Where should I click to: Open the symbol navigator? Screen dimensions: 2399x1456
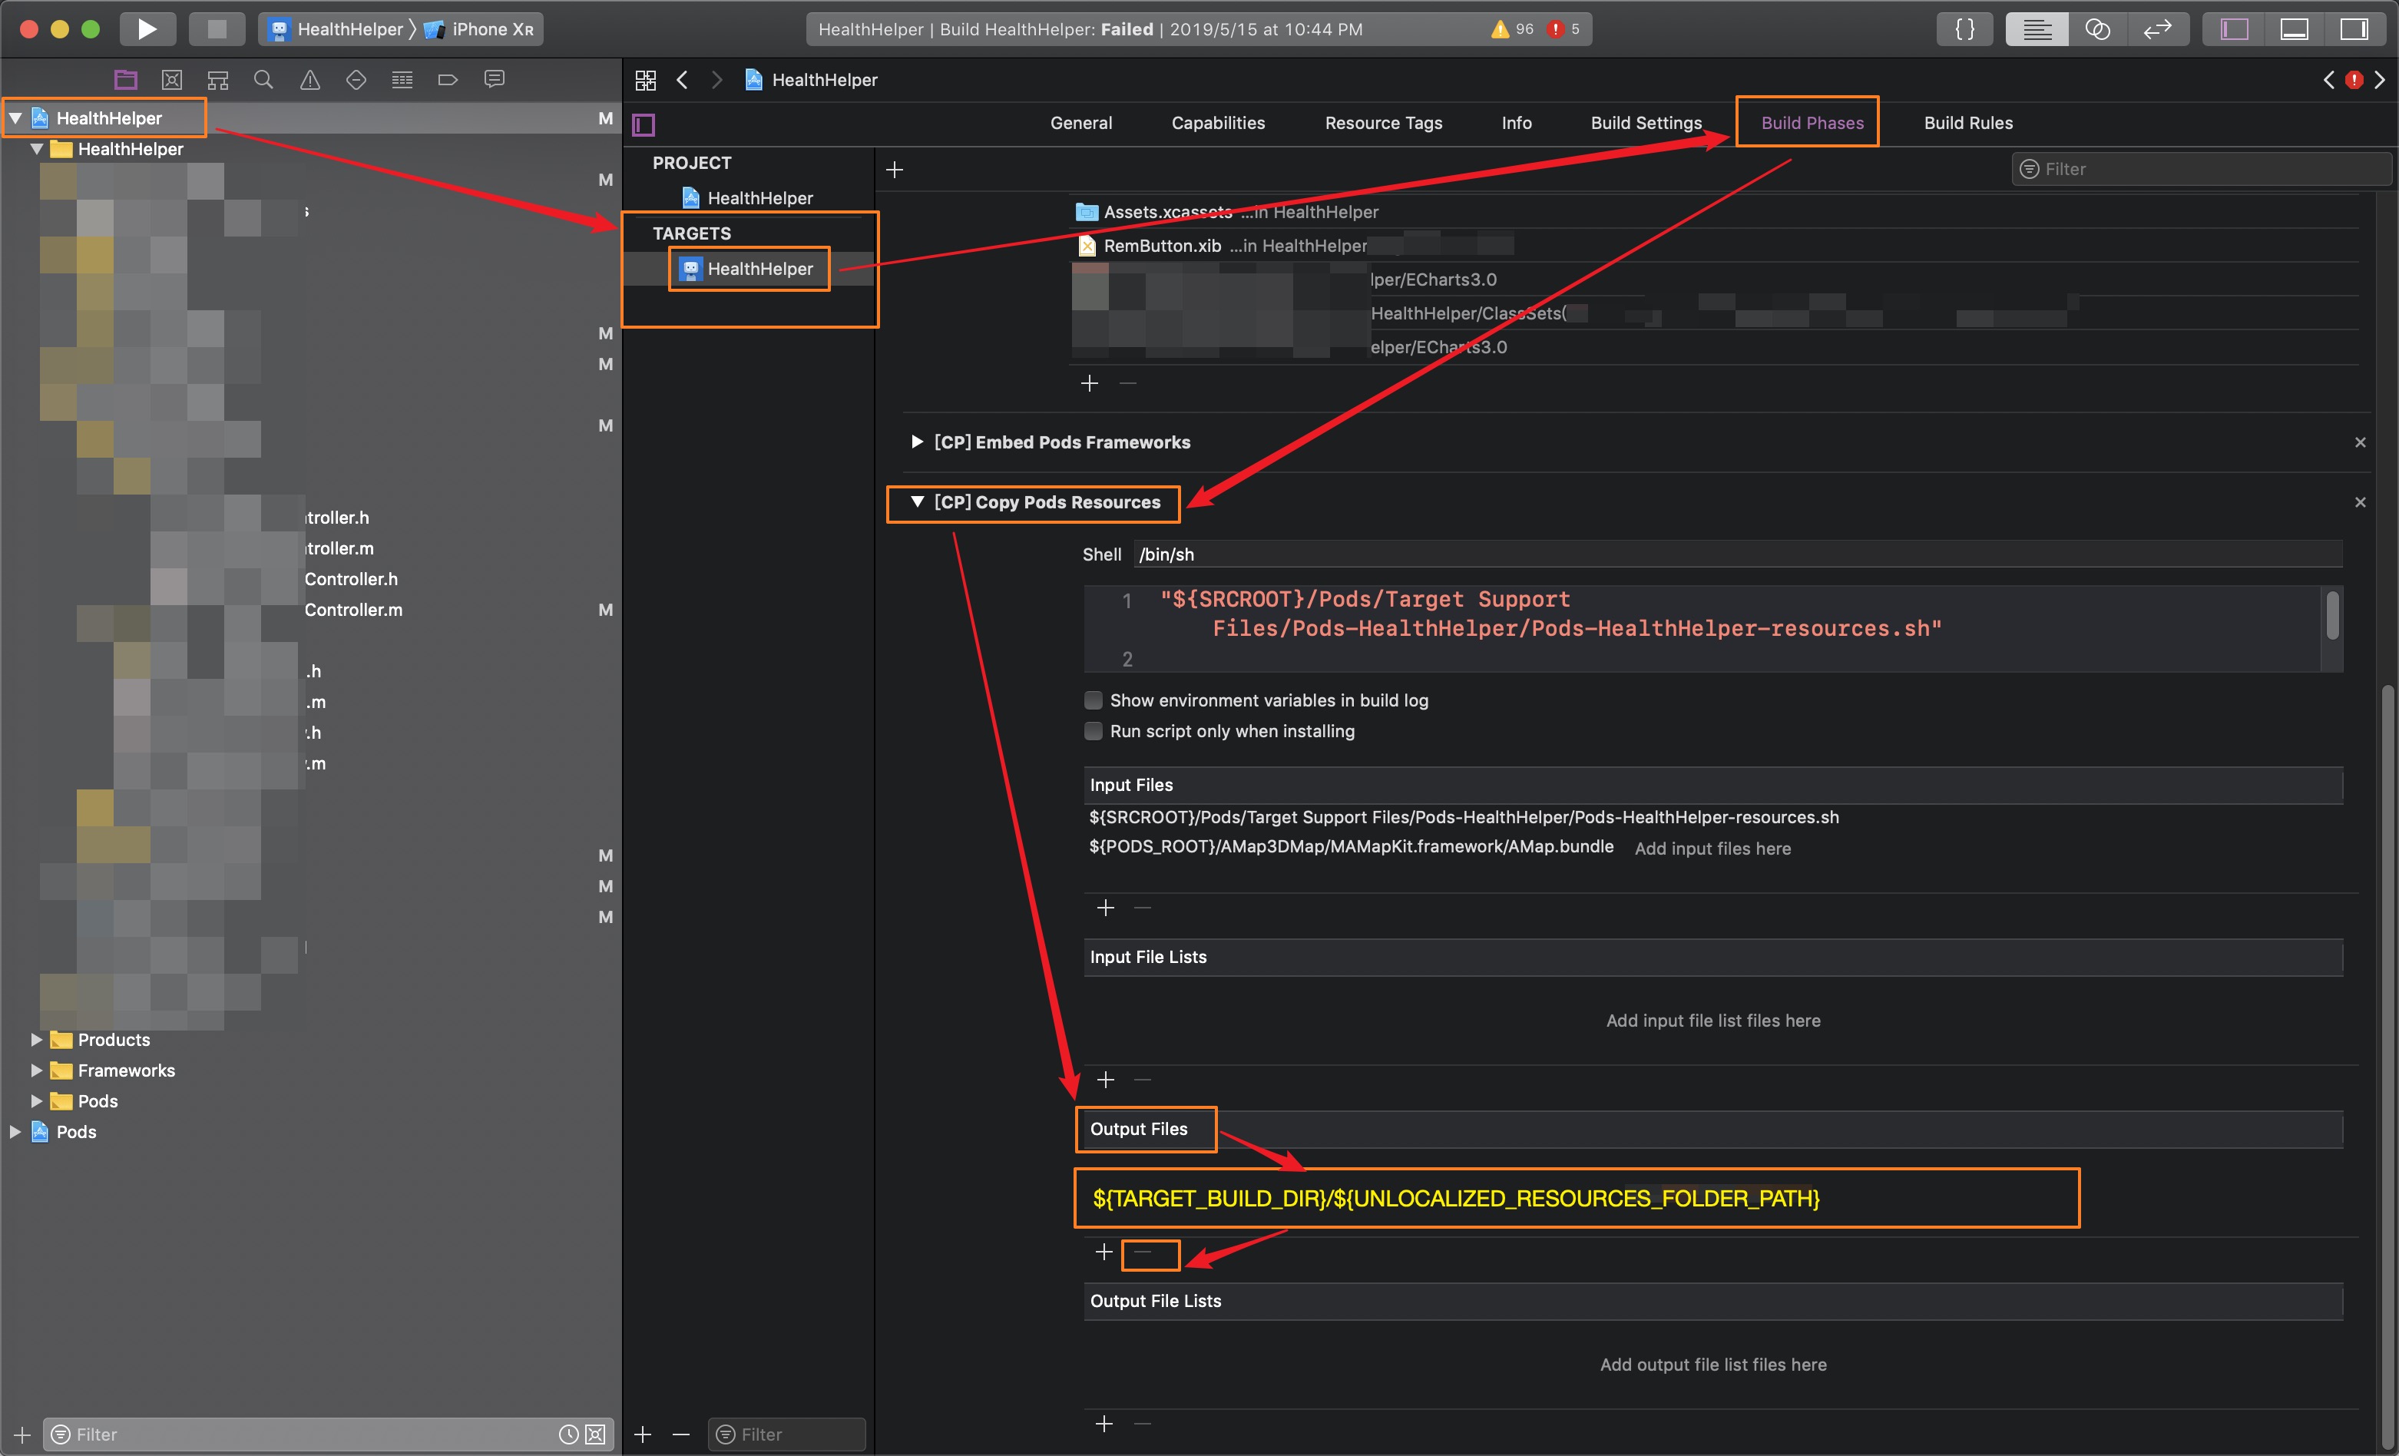[x=218, y=80]
